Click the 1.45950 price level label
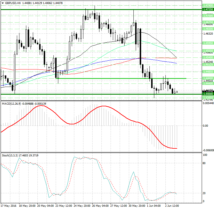 click(x=208, y=43)
